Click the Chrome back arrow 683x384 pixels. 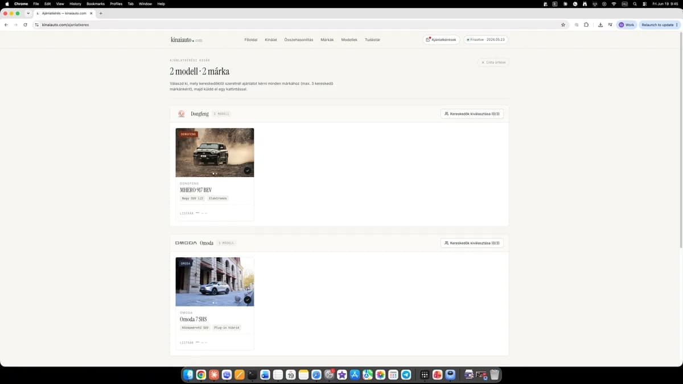(6, 25)
